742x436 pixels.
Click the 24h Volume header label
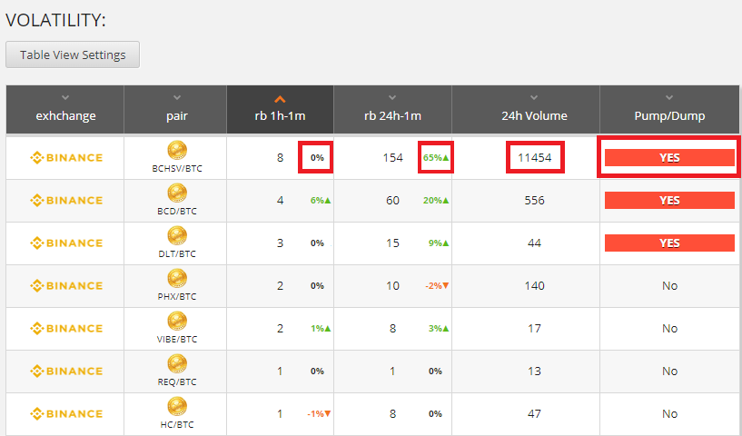coord(534,116)
